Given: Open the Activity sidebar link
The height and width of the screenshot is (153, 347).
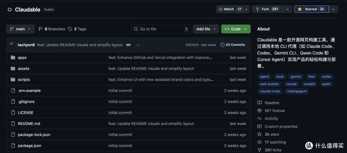Looking at the screenshot, I should click(268, 119).
